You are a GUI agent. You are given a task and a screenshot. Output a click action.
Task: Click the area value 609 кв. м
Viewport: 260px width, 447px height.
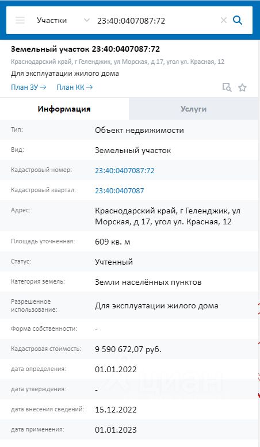113,242
